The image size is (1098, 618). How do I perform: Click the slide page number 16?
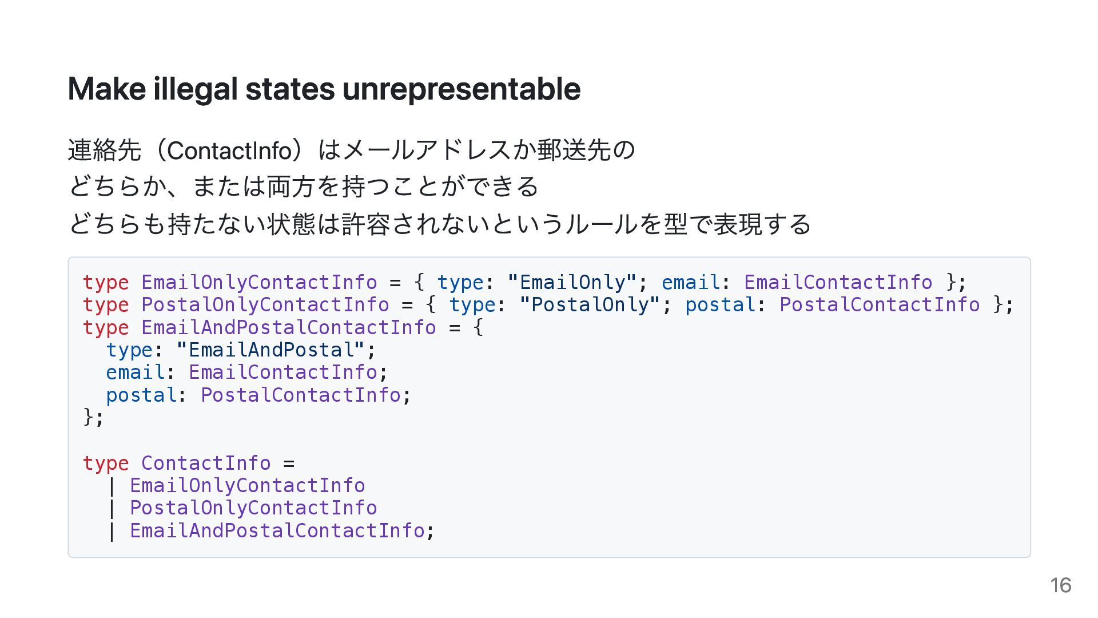1060,585
